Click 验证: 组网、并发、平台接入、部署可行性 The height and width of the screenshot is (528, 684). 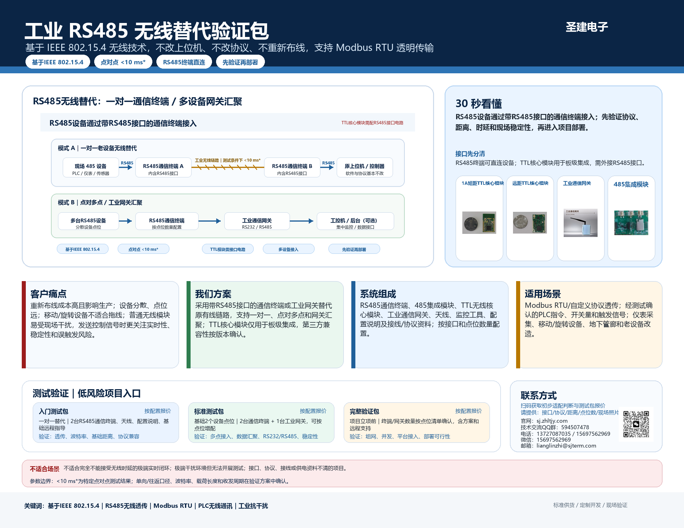[400, 436]
